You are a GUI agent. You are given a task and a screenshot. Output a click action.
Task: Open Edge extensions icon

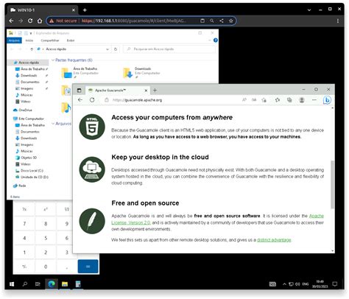278,100
